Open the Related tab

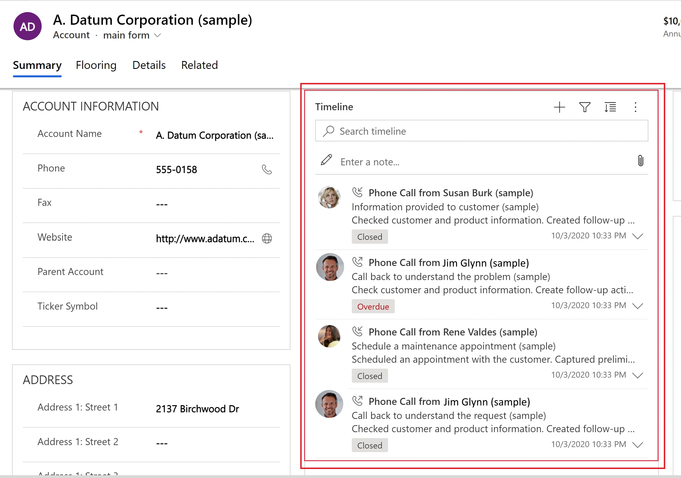point(200,65)
